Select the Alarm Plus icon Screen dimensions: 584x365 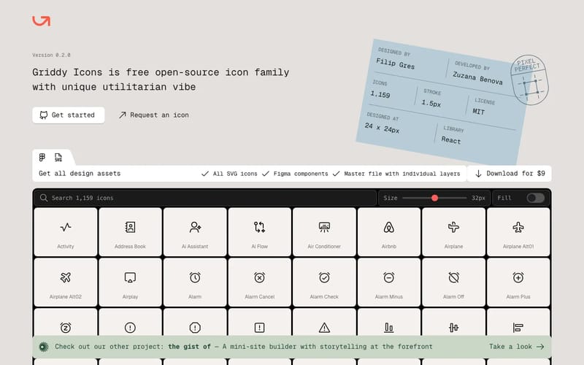[x=518, y=283]
